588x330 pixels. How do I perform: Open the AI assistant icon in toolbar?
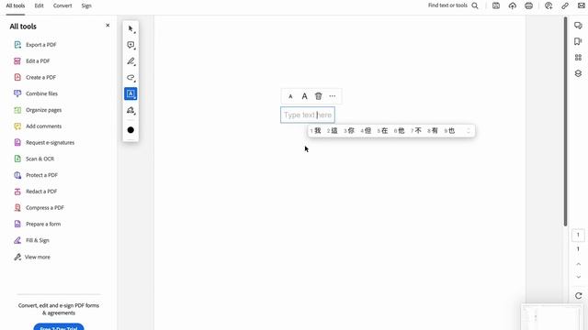548,5
